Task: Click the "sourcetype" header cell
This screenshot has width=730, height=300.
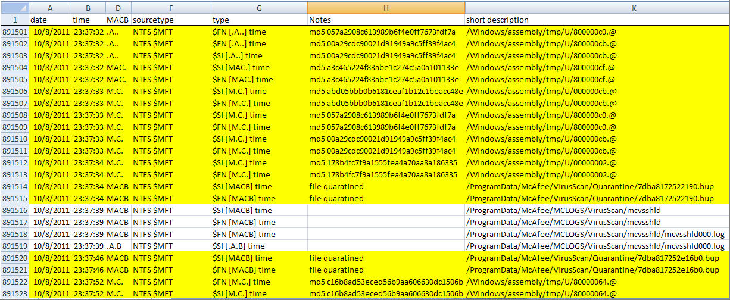Action: click(171, 20)
